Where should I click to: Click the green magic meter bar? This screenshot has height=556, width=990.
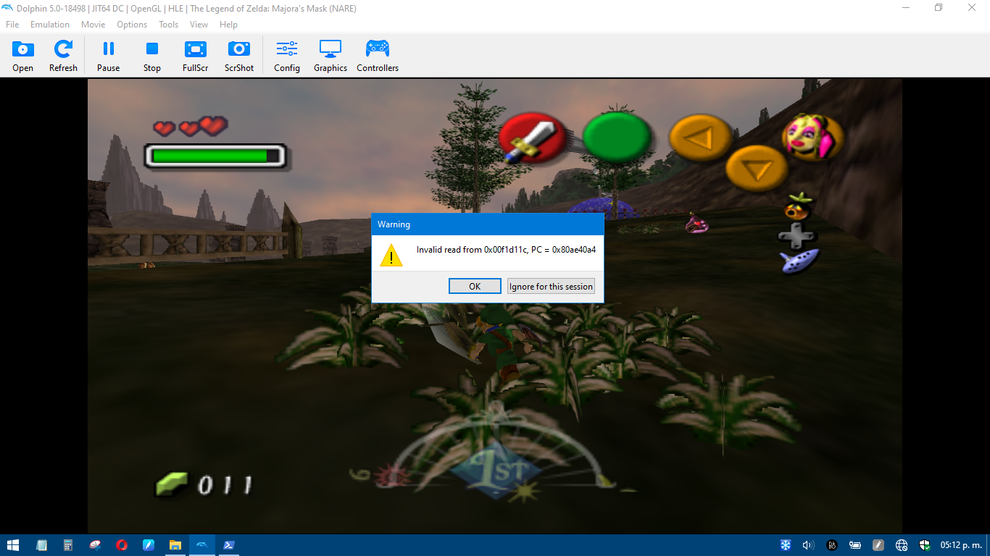pyautogui.click(x=215, y=156)
